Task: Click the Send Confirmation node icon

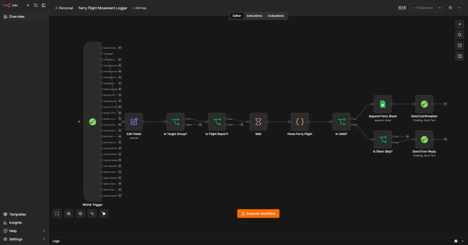Action: [x=424, y=104]
